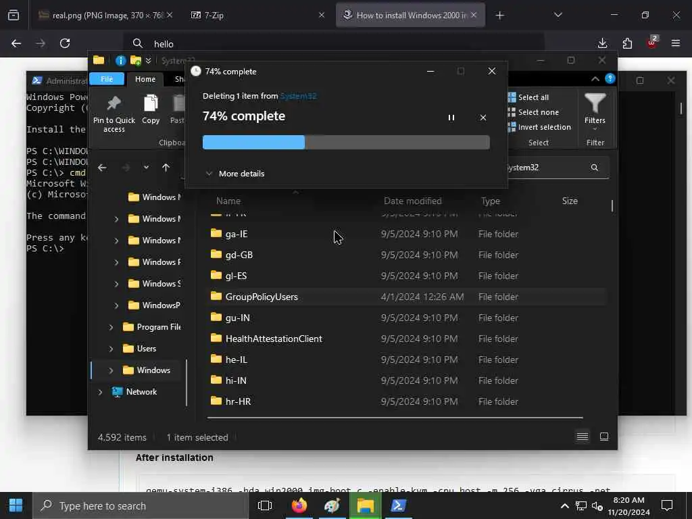692x519 pixels.
Task: Click Invert selection in ribbon
Action: pos(540,127)
